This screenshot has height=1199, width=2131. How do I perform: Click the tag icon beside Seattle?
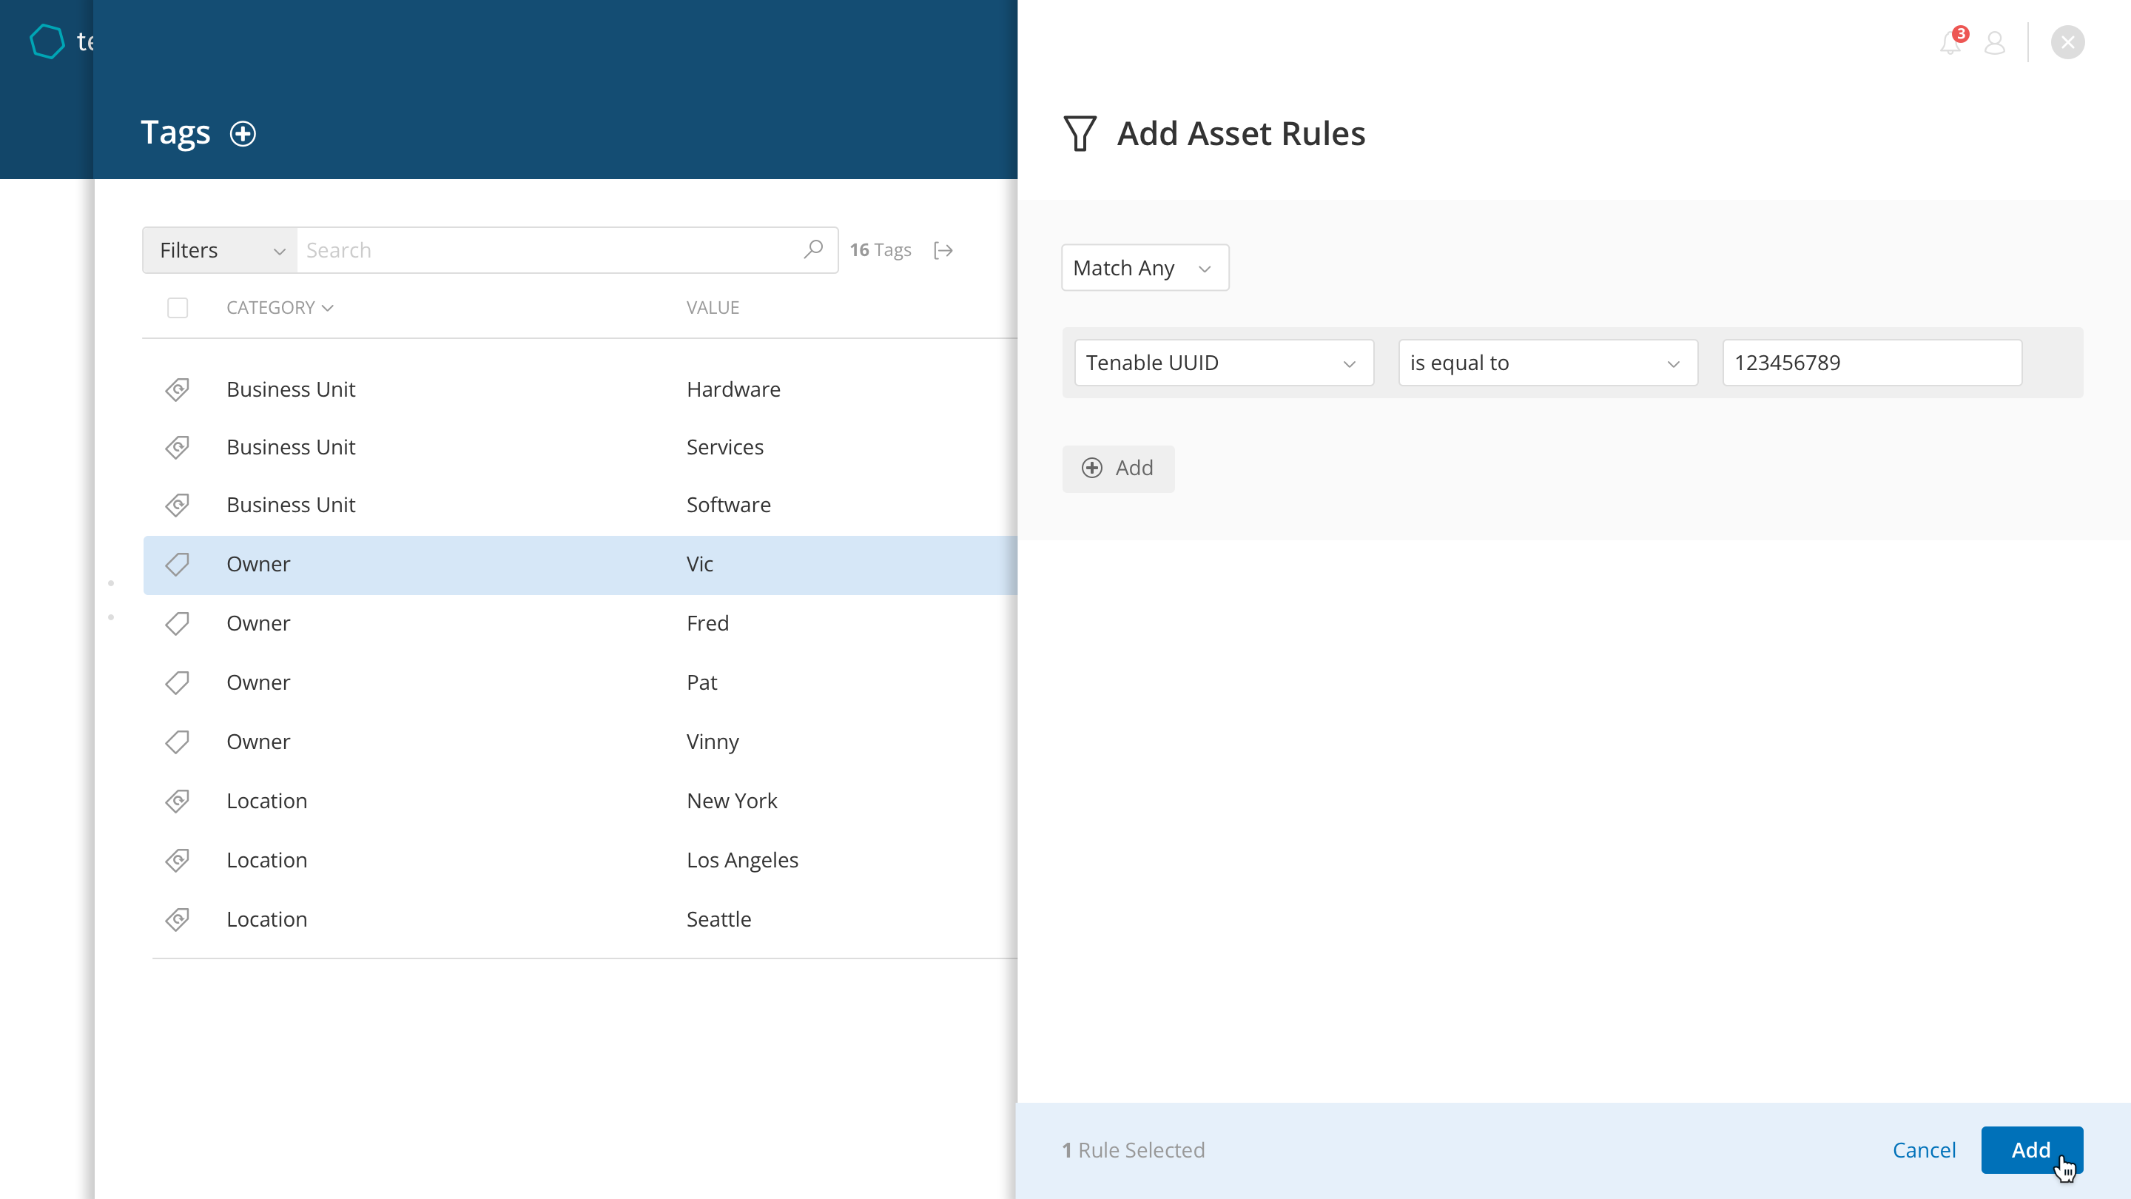tap(177, 919)
